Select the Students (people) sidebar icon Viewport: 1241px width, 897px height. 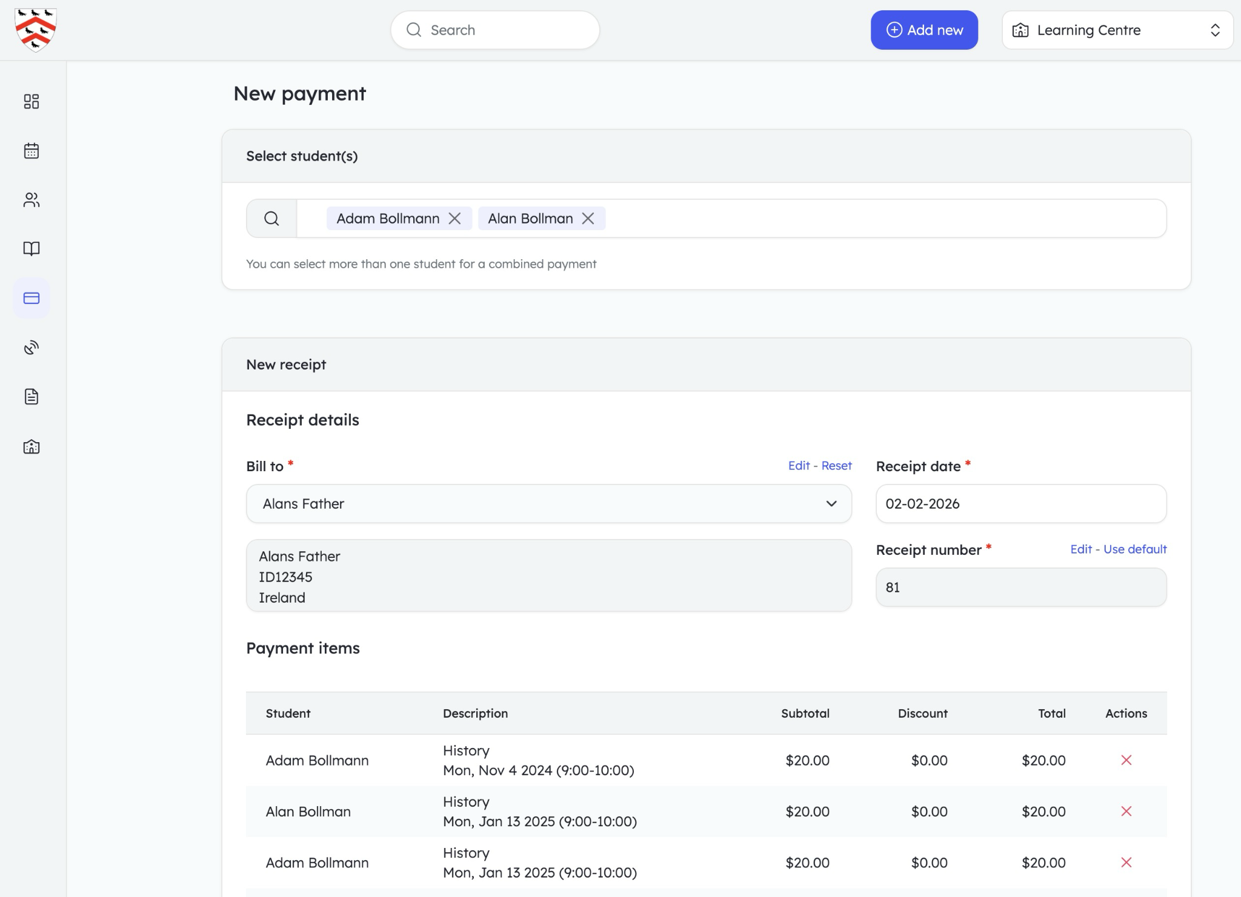32,200
